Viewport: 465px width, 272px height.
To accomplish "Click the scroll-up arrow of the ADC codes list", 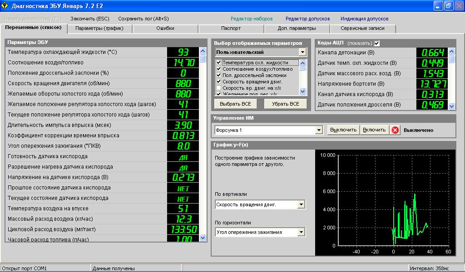I will (451, 51).
